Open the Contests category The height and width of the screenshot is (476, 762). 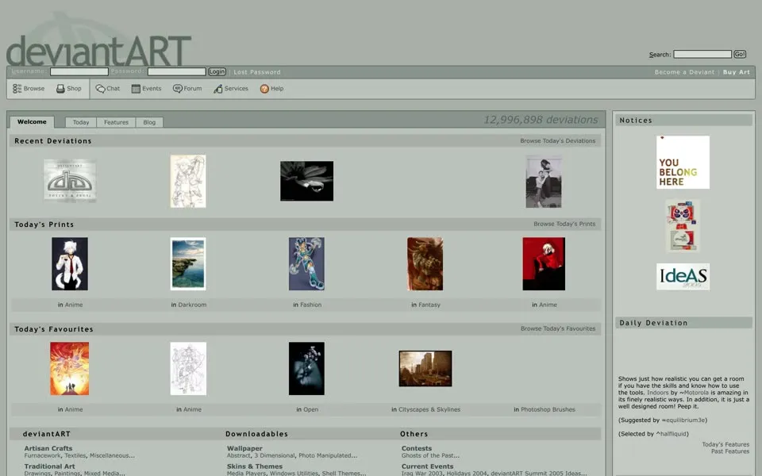coord(417,448)
